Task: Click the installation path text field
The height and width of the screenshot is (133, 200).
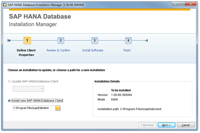Action: (34, 108)
